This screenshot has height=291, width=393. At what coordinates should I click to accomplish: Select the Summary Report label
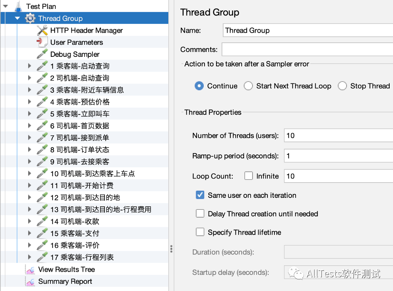coord(65,281)
